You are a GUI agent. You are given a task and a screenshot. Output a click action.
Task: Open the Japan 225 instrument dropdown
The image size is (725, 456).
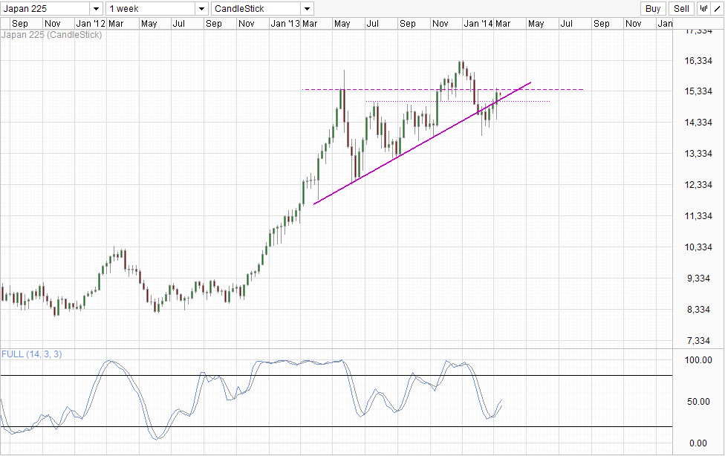point(52,9)
